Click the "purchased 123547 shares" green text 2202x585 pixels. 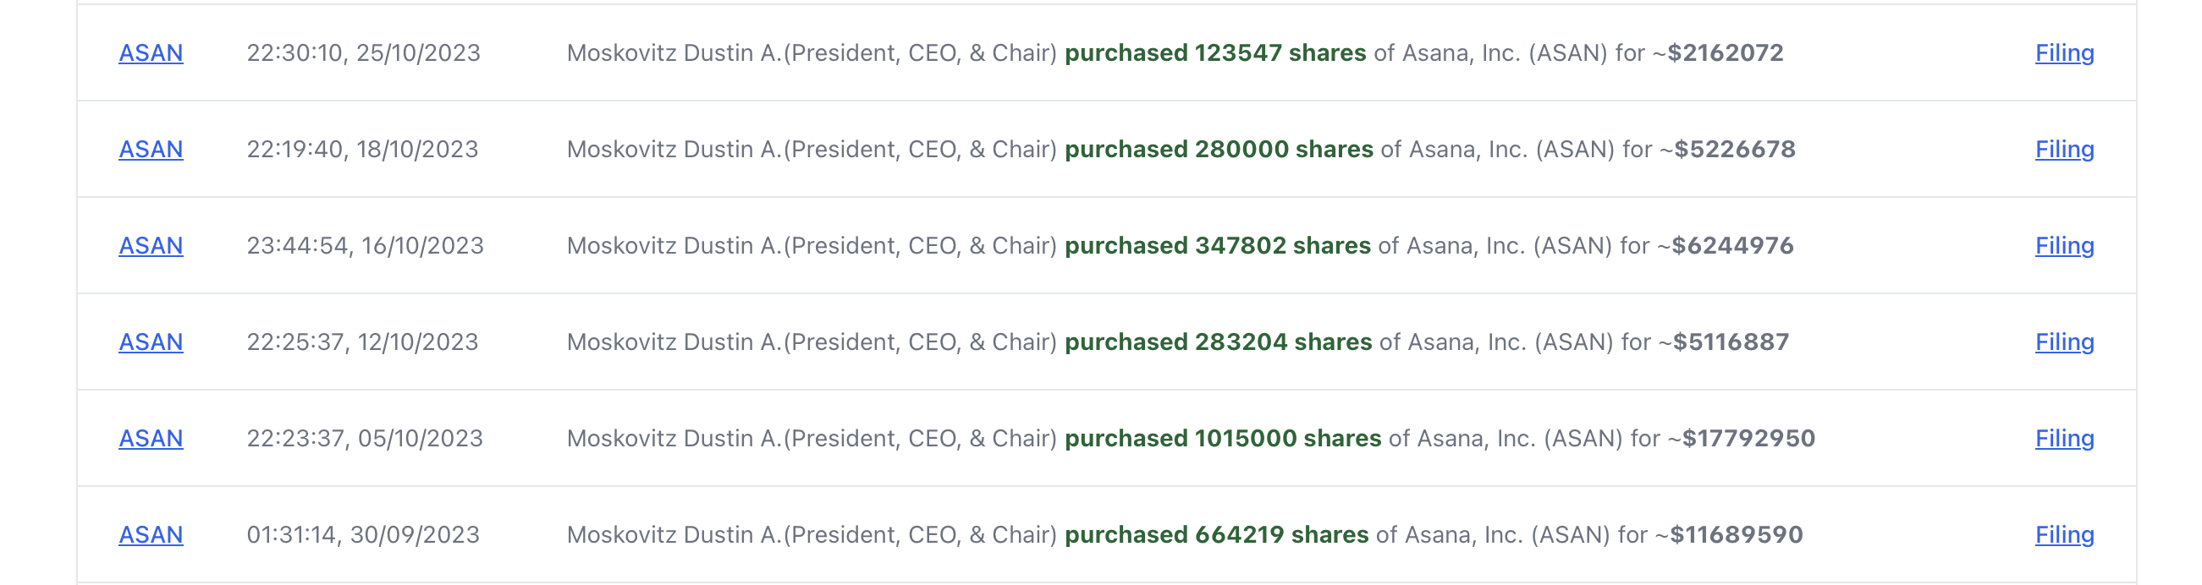(1214, 53)
